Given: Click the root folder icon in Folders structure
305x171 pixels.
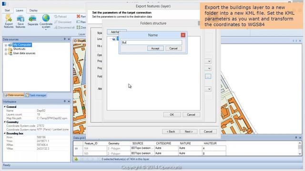Looking at the screenshot, I should [114, 39].
